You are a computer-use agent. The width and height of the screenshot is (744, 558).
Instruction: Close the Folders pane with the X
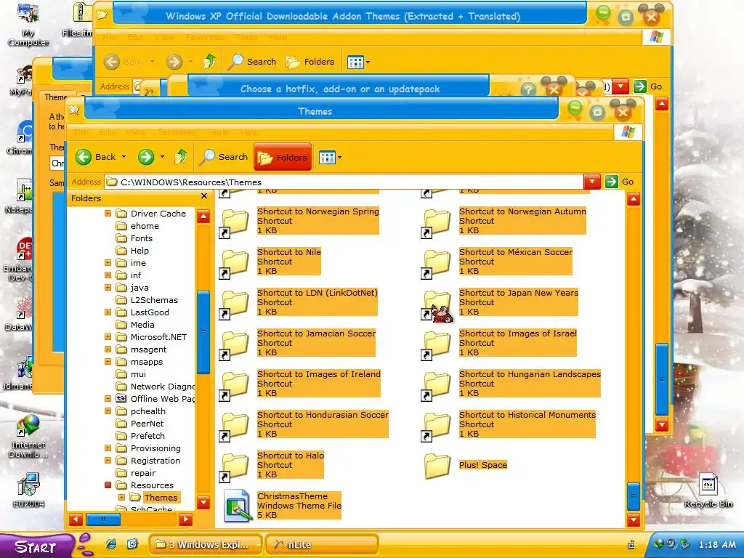pyautogui.click(x=204, y=196)
